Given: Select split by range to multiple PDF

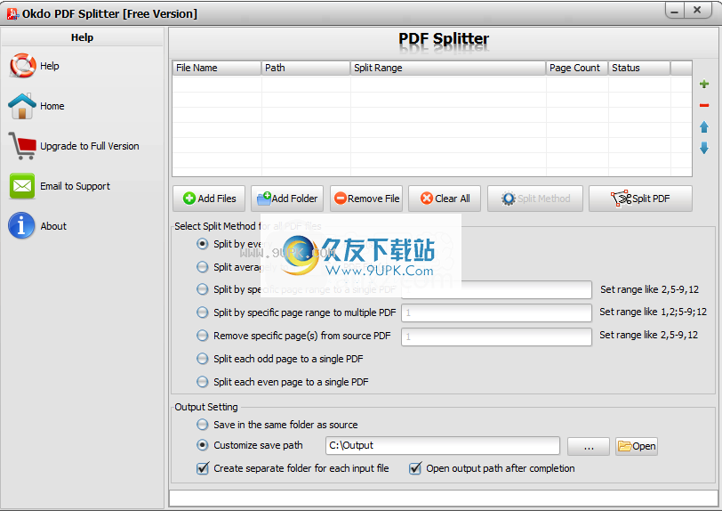Looking at the screenshot, I should pos(202,312).
